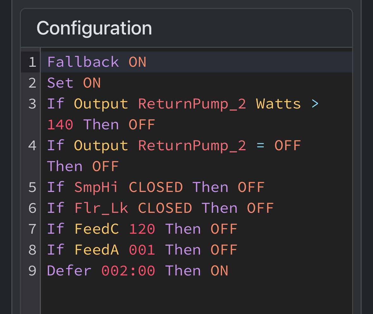The image size is (373, 314).
Task: Click the equals sign on line 4
Action: point(260,145)
